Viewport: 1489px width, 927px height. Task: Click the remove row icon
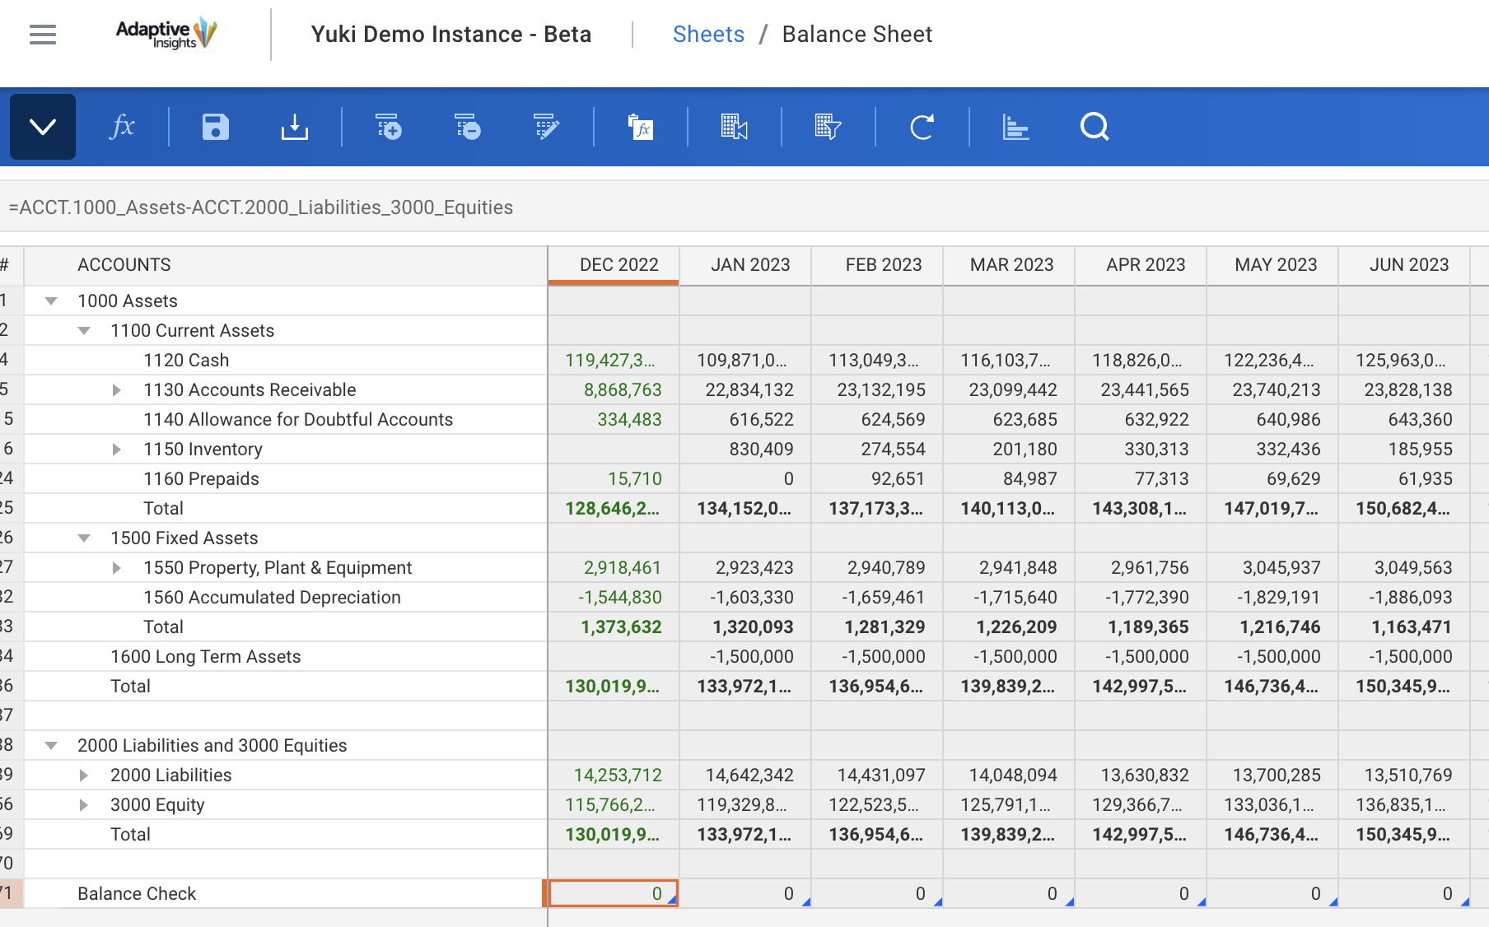[x=467, y=128]
